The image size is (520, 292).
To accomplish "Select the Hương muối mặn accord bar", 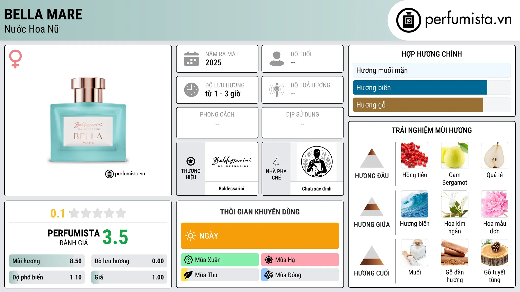I will pyautogui.click(x=432, y=70).
